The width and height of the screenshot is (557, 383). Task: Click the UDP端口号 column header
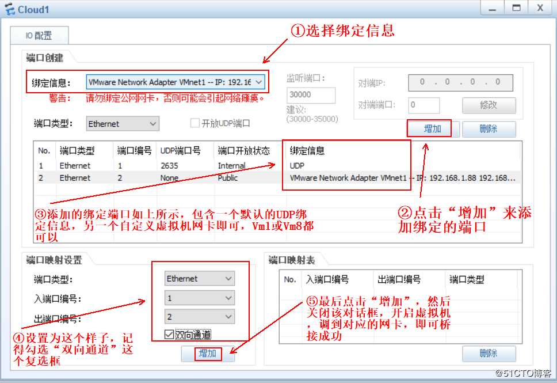(180, 151)
